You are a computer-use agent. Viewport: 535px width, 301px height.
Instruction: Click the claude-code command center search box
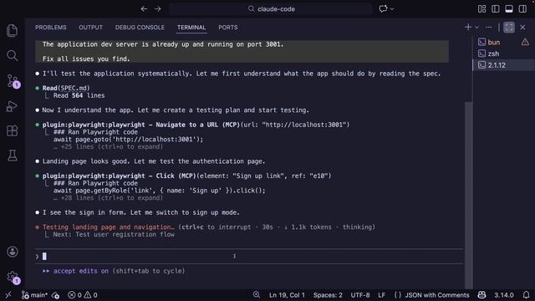coord(271,9)
